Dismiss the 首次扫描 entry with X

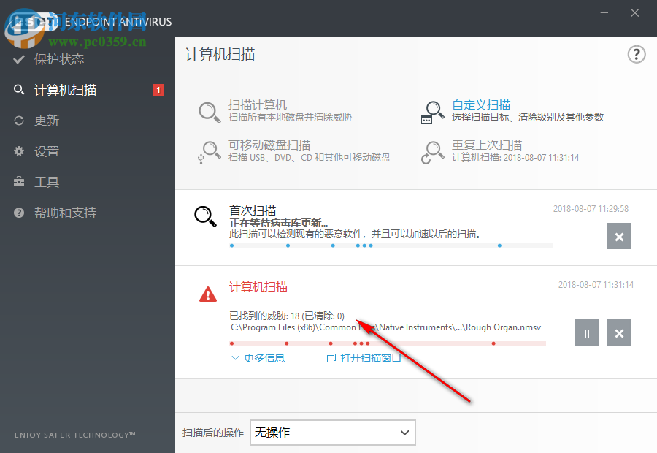[x=618, y=236]
